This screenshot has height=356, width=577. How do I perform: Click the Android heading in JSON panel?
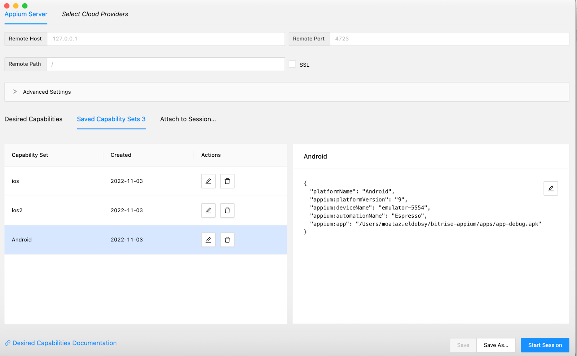pos(315,156)
